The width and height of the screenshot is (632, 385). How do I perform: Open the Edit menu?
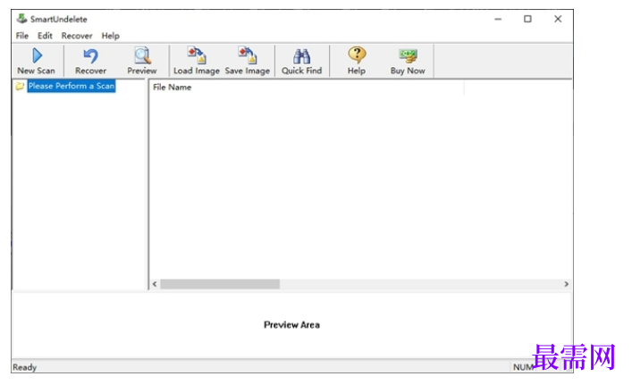tap(45, 36)
